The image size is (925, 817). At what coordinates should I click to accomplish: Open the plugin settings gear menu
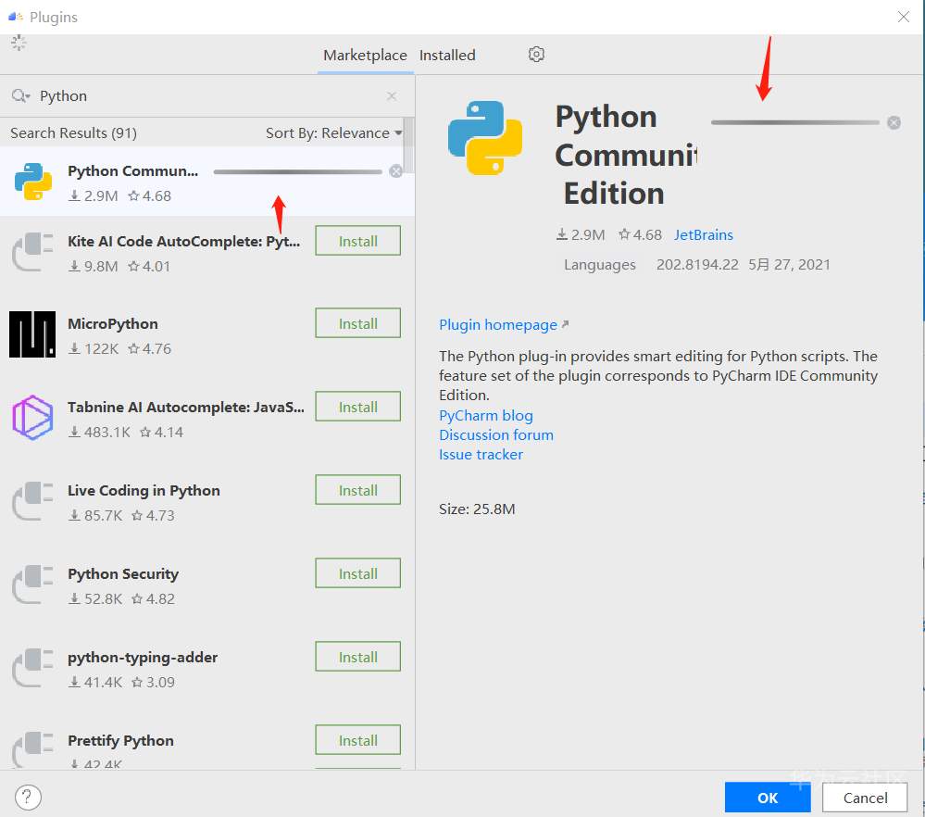[x=536, y=55]
